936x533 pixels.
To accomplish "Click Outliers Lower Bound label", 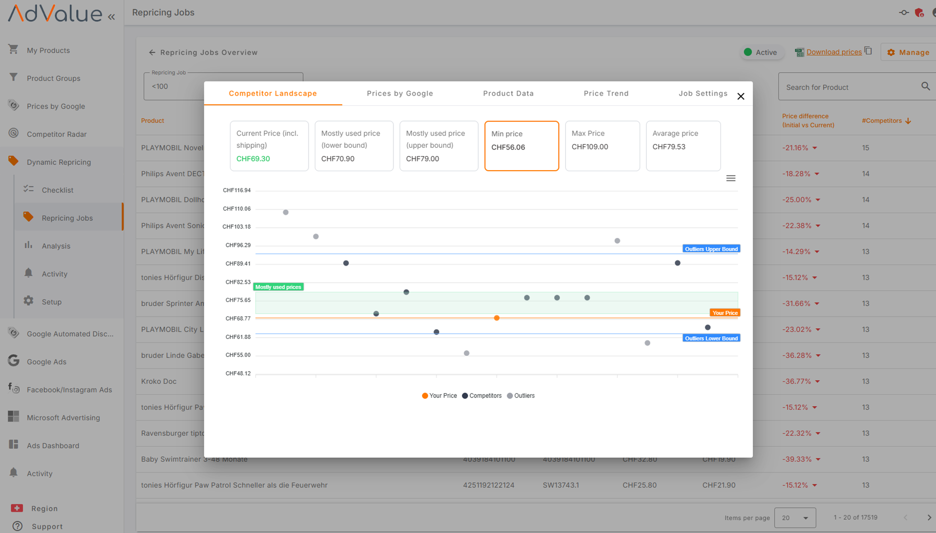I will (x=711, y=338).
